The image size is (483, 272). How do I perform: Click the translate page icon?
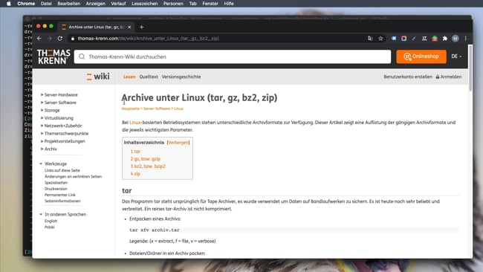click(370, 39)
